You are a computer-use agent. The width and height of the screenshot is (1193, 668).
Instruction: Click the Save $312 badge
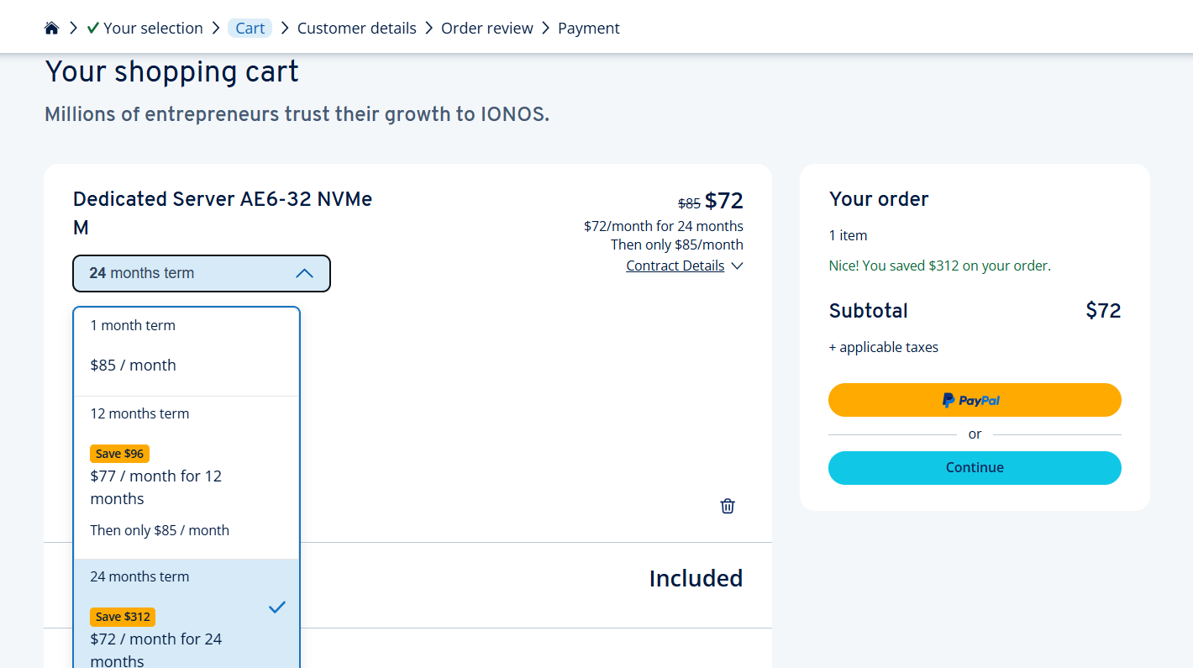click(123, 617)
